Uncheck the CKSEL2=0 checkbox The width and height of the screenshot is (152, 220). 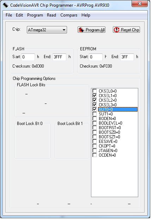click(x=95, y=100)
